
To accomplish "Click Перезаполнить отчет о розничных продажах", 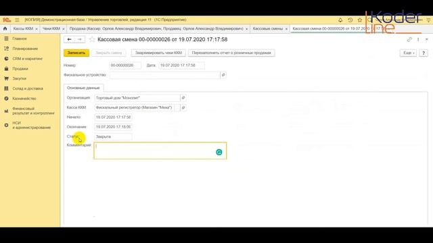I will tap(231, 53).
